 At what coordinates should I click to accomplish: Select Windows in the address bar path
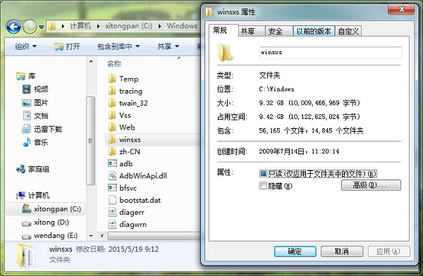[x=182, y=26]
